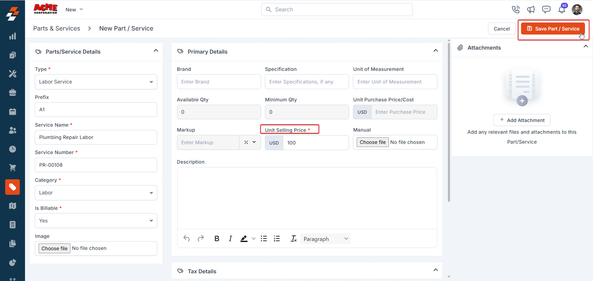Open the map sidebar icon
593x281 pixels.
pos(12,206)
